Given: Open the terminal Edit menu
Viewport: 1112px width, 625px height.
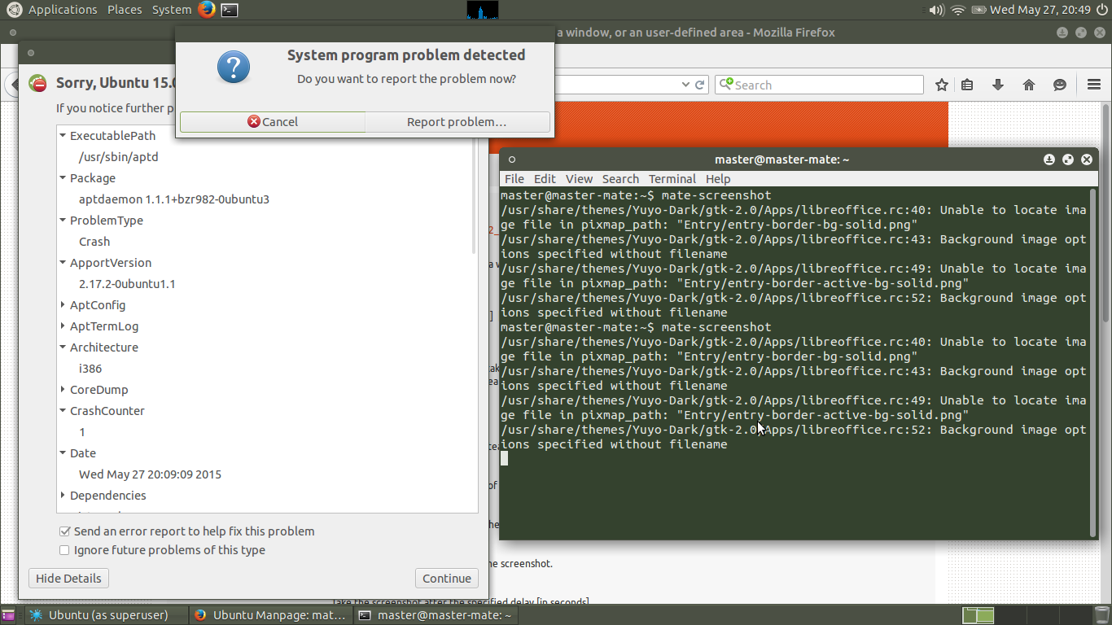Looking at the screenshot, I should [545, 179].
